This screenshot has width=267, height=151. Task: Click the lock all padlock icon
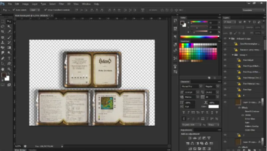pyautogui.click(x=244, y=33)
